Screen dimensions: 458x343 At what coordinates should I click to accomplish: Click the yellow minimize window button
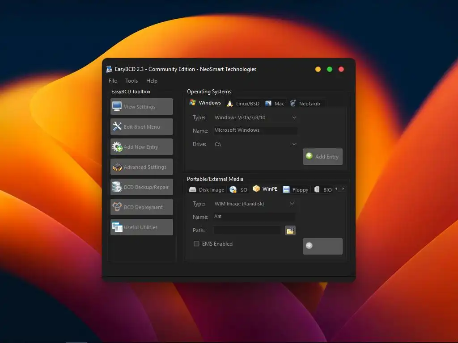[x=318, y=69]
